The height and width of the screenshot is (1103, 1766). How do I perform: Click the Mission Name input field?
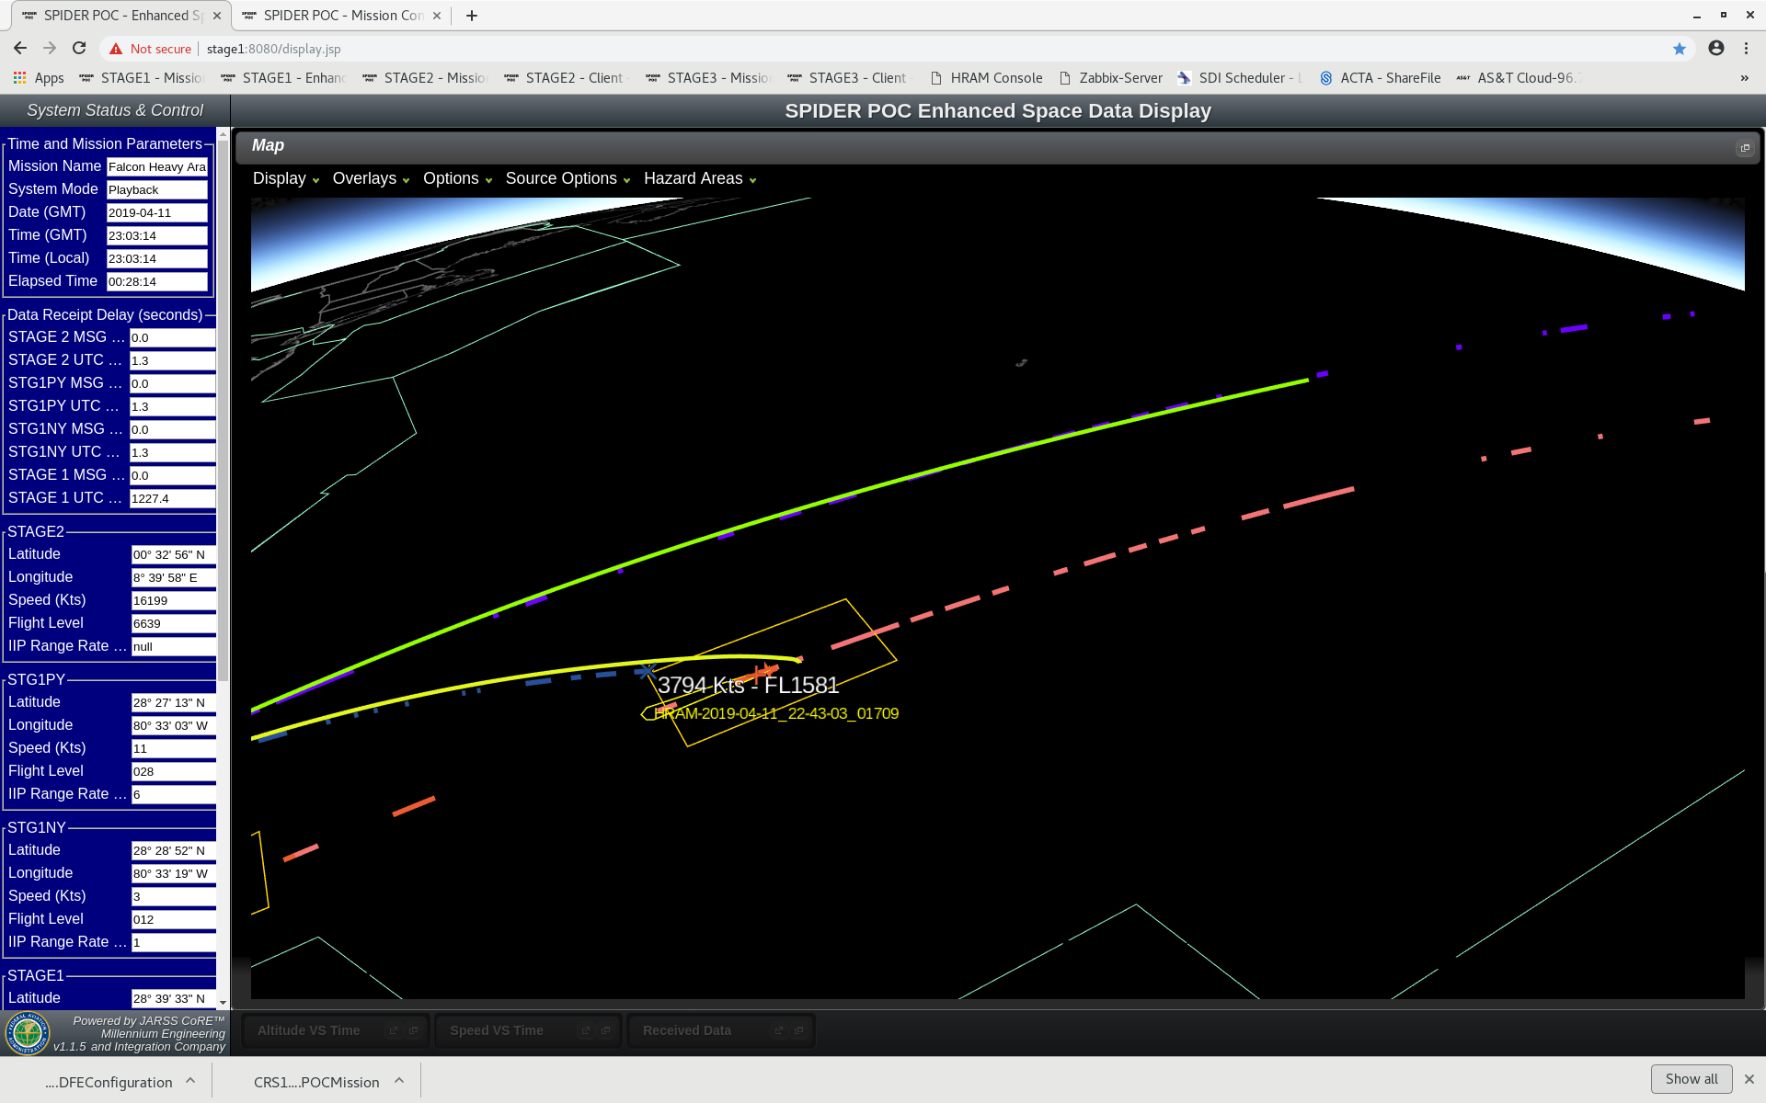(157, 166)
